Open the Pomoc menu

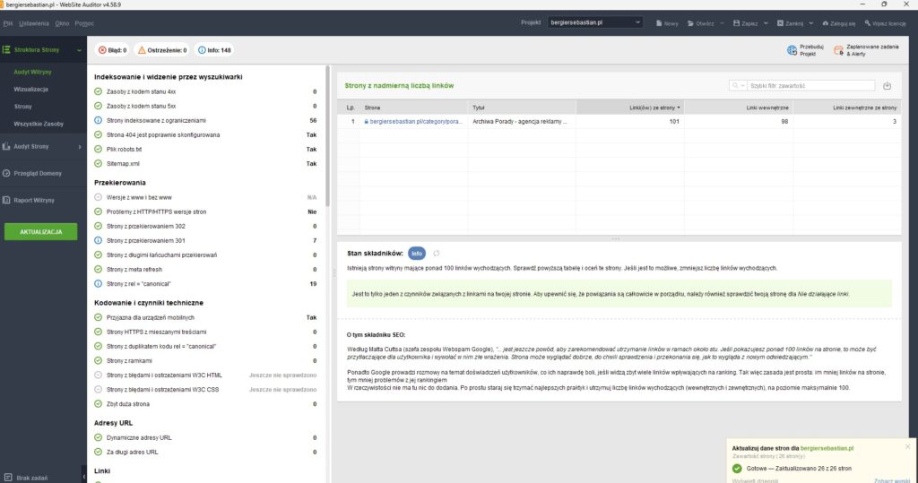click(84, 23)
